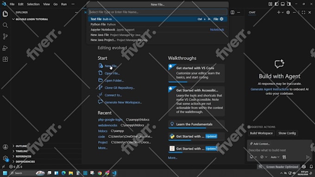Click Clone Git Repository link
315x177 pixels.
120,88
